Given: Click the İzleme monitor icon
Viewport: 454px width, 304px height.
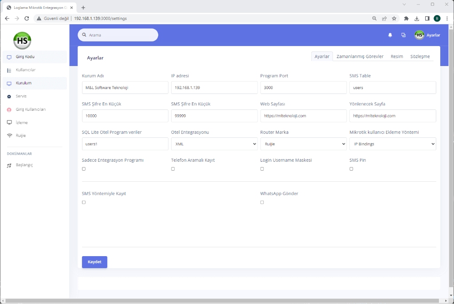Looking at the screenshot, I should (9, 122).
